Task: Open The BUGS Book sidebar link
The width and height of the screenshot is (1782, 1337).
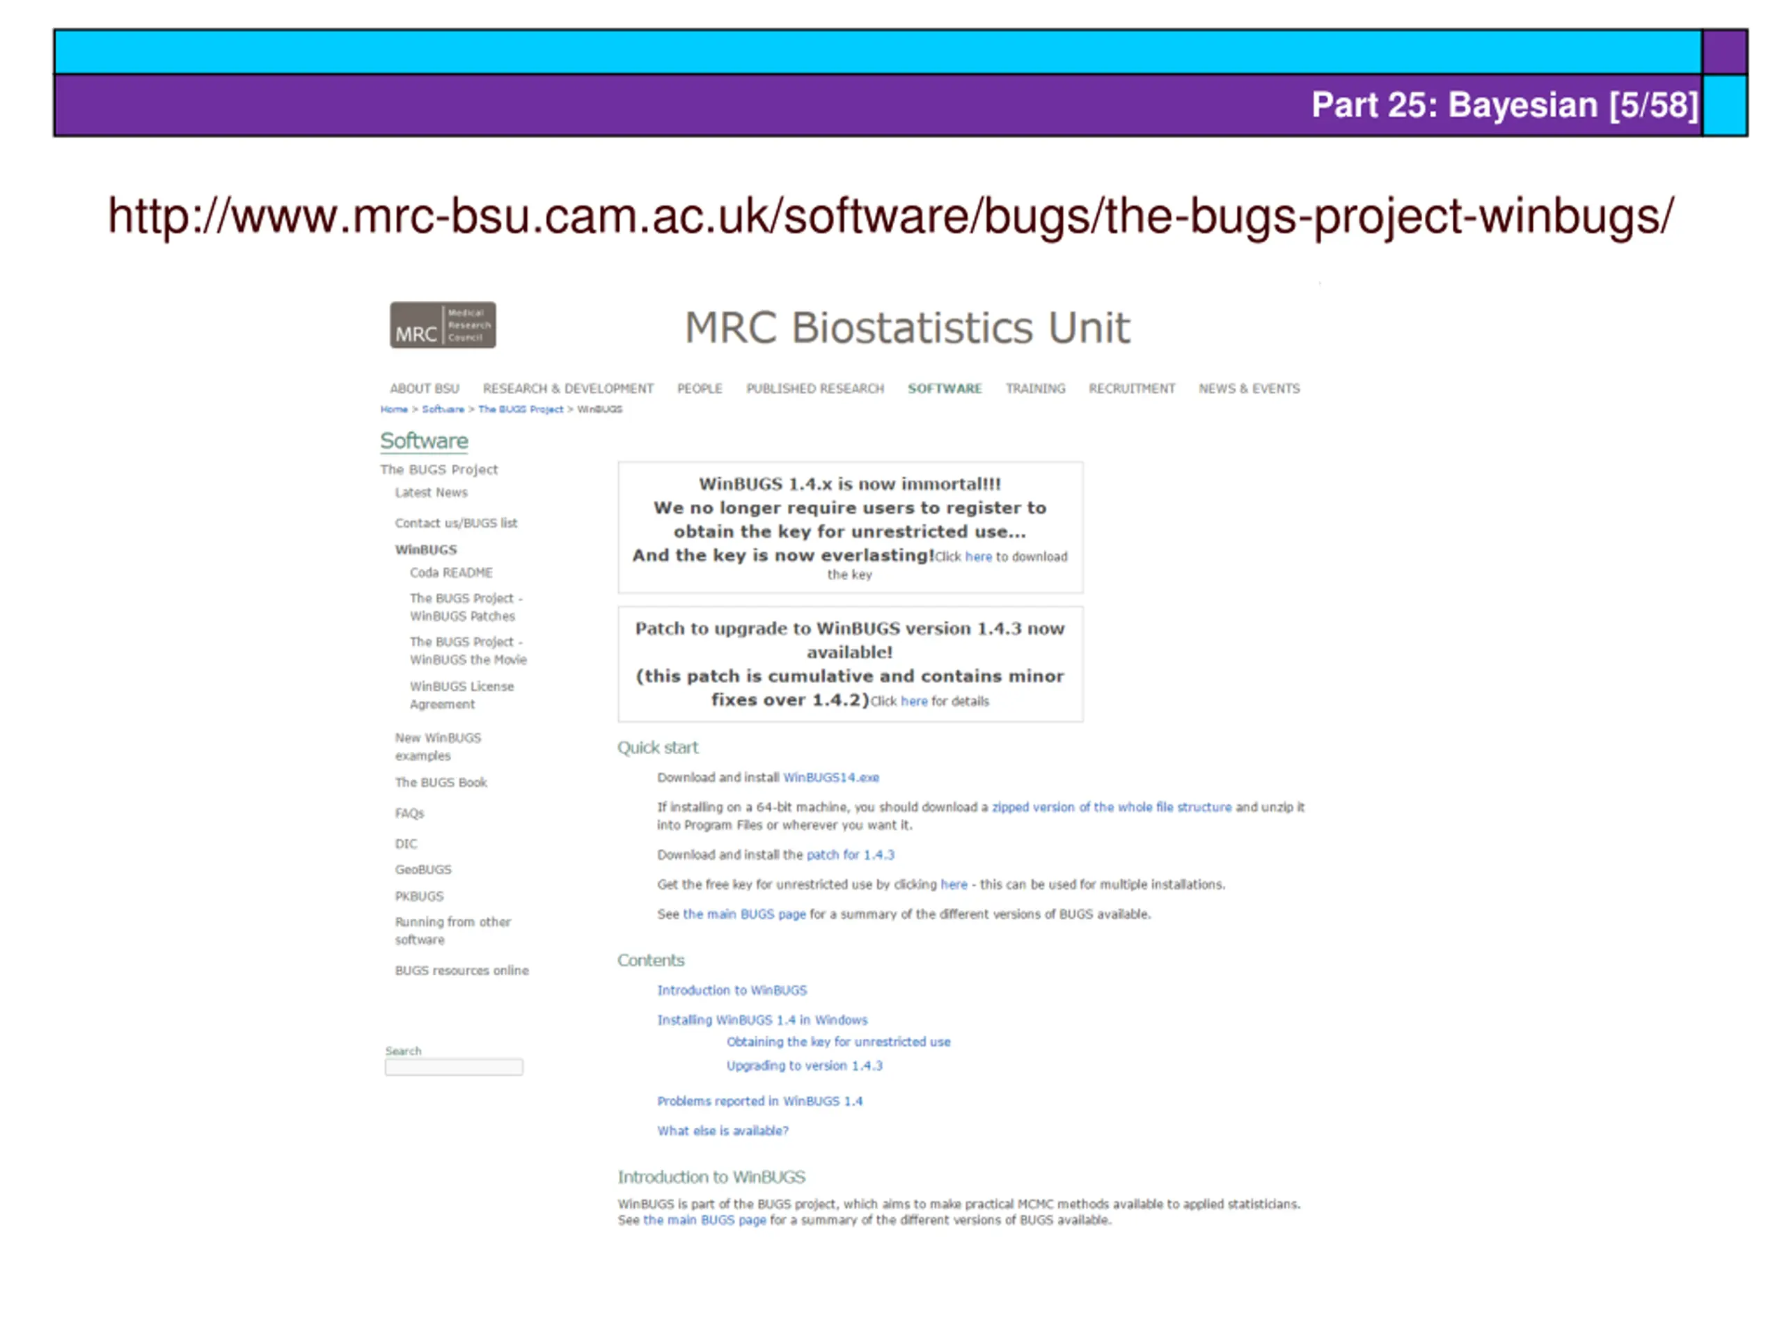Action: click(441, 782)
